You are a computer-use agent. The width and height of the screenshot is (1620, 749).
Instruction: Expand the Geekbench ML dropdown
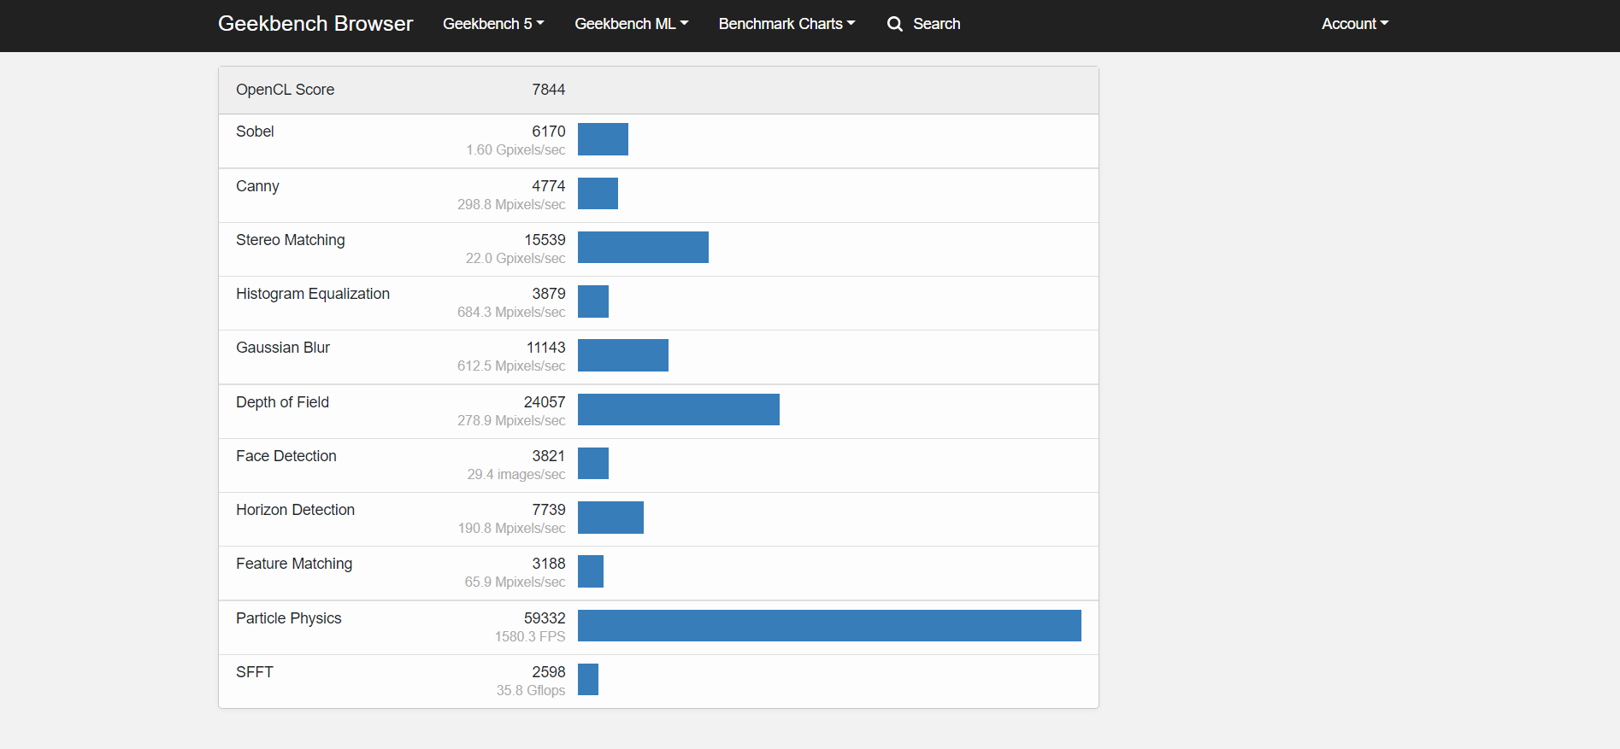tap(631, 24)
